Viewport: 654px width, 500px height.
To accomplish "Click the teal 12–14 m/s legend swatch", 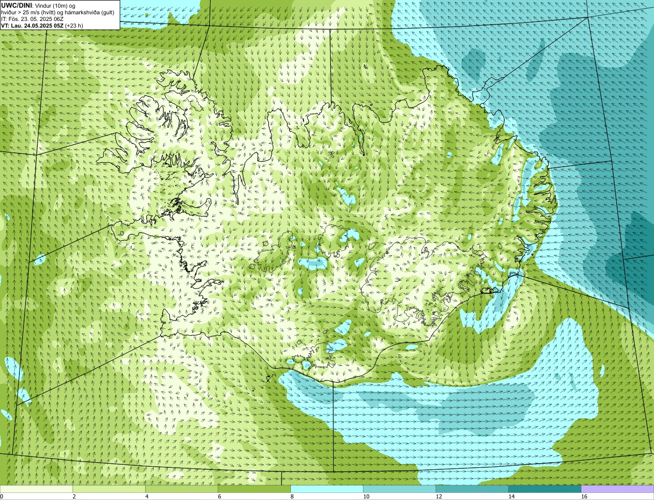I will [472, 489].
